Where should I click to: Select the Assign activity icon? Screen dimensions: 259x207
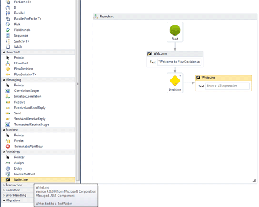(7, 163)
